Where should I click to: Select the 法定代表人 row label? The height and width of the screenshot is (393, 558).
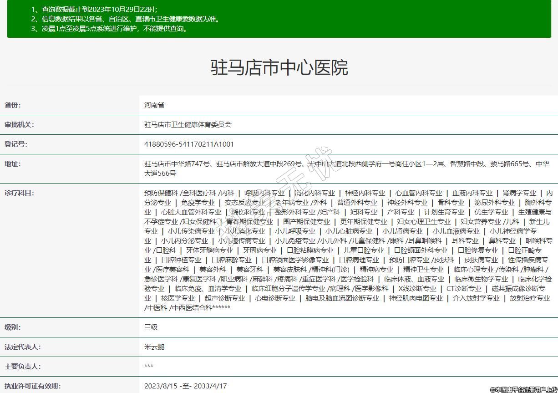coord(22,347)
